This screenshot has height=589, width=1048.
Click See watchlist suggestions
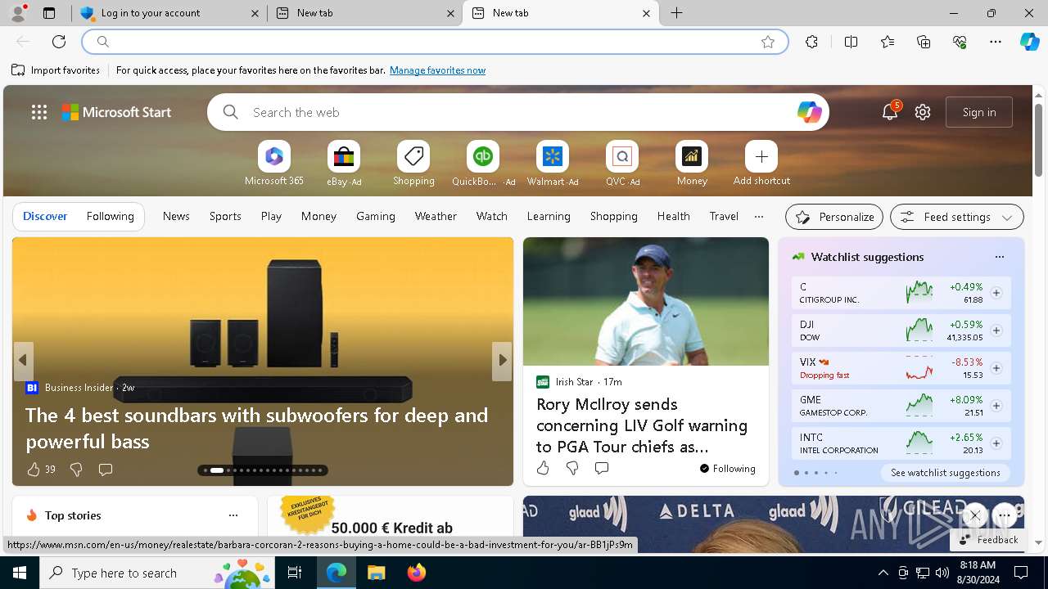click(946, 473)
